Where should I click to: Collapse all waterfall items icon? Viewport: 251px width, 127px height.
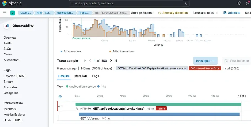coord(60,96)
